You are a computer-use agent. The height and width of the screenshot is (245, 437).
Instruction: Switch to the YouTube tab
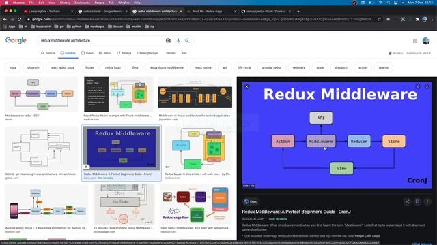tap(47, 12)
